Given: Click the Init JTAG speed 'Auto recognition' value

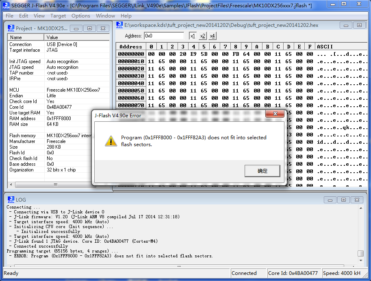Looking at the screenshot, I should coord(62,61).
